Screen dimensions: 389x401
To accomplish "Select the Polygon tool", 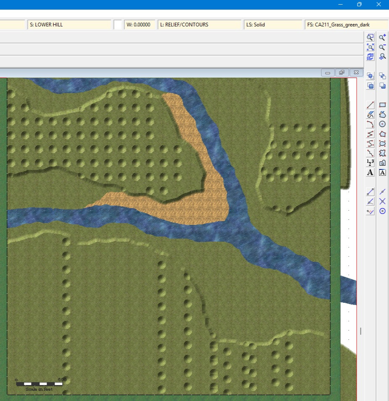I will point(382,134).
